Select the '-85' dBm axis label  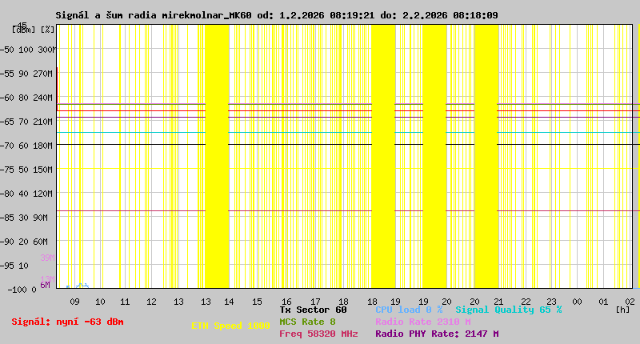(x=7, y=218)
